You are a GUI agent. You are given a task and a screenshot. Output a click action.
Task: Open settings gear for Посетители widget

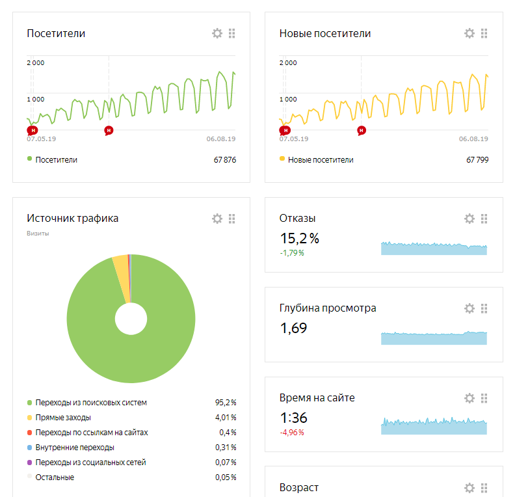pyautogui.click(x=217, y=33)
